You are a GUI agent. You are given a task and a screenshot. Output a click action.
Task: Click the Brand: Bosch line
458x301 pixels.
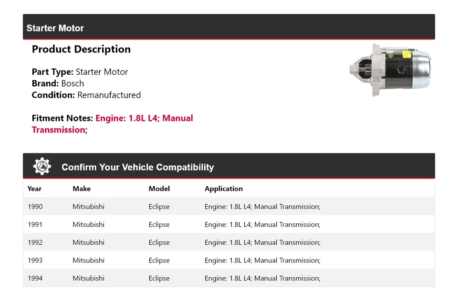[x=58, y=83]
